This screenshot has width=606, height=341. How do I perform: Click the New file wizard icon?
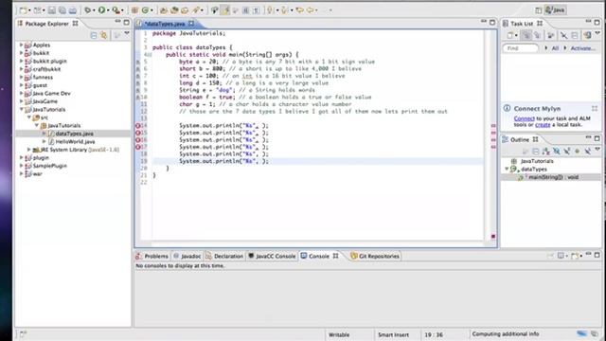click(x=23, y=10)
